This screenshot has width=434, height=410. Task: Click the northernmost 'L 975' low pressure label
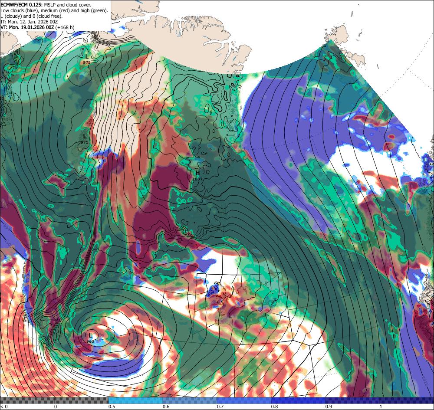click(x=87, y=59)
